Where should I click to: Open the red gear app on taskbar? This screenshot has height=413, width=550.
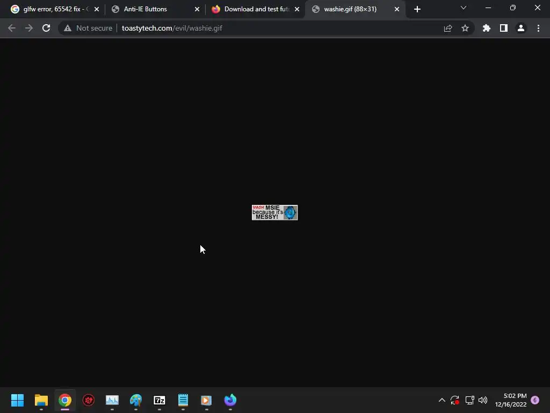pos(89,400)
